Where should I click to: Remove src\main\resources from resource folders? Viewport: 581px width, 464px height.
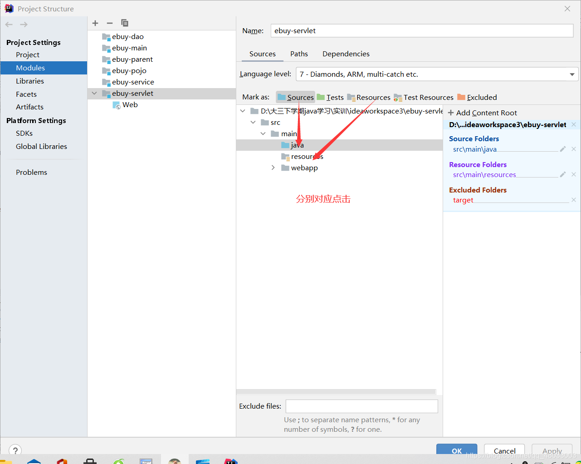coord(574,174)
